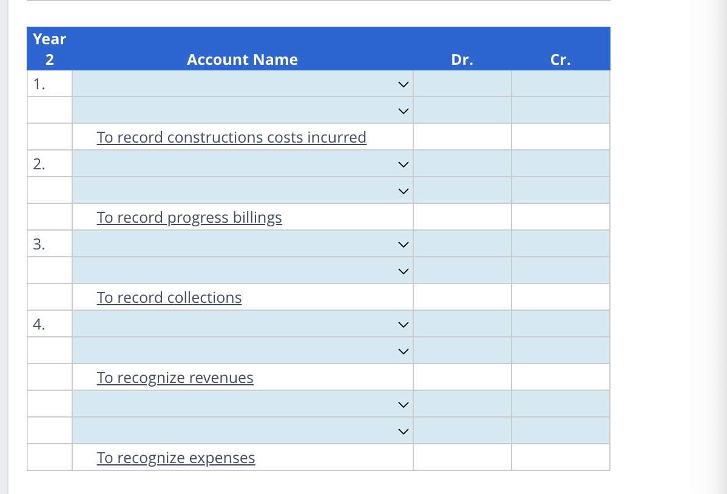The image size is (727, 494).
Task: Click Cr. field in entry 1 second row
Action: tap(561, 110)
